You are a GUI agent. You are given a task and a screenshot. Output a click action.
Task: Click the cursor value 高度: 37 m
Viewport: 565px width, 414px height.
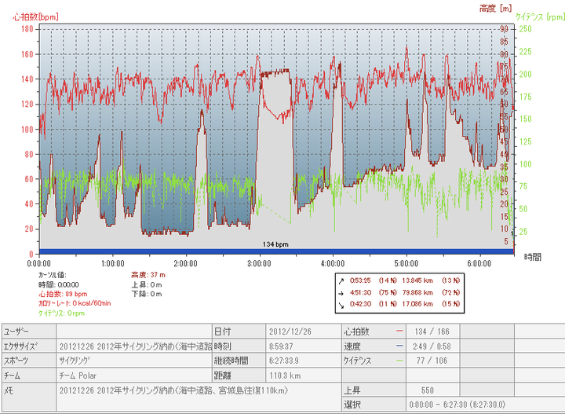pos(148,275)
